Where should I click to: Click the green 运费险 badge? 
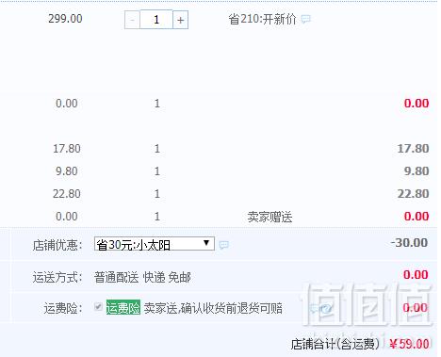pyautogui.click(x=123, y=307)
